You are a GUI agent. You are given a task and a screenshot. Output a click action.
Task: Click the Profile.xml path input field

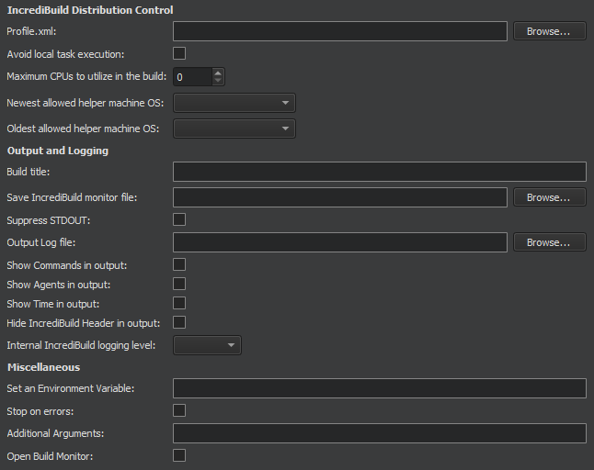tap(339, 31)
